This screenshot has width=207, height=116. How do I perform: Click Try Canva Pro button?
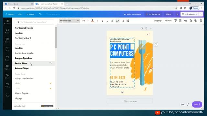153,14
